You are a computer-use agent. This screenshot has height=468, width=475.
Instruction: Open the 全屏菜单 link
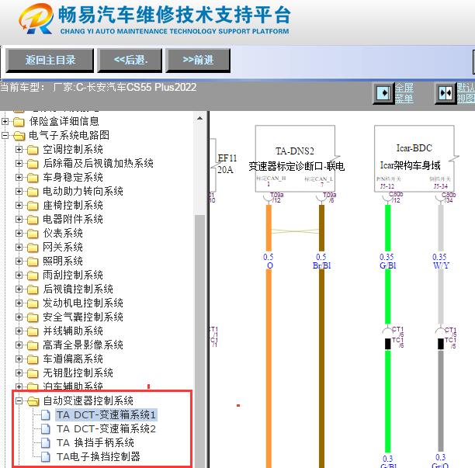(x=404, y=93)
